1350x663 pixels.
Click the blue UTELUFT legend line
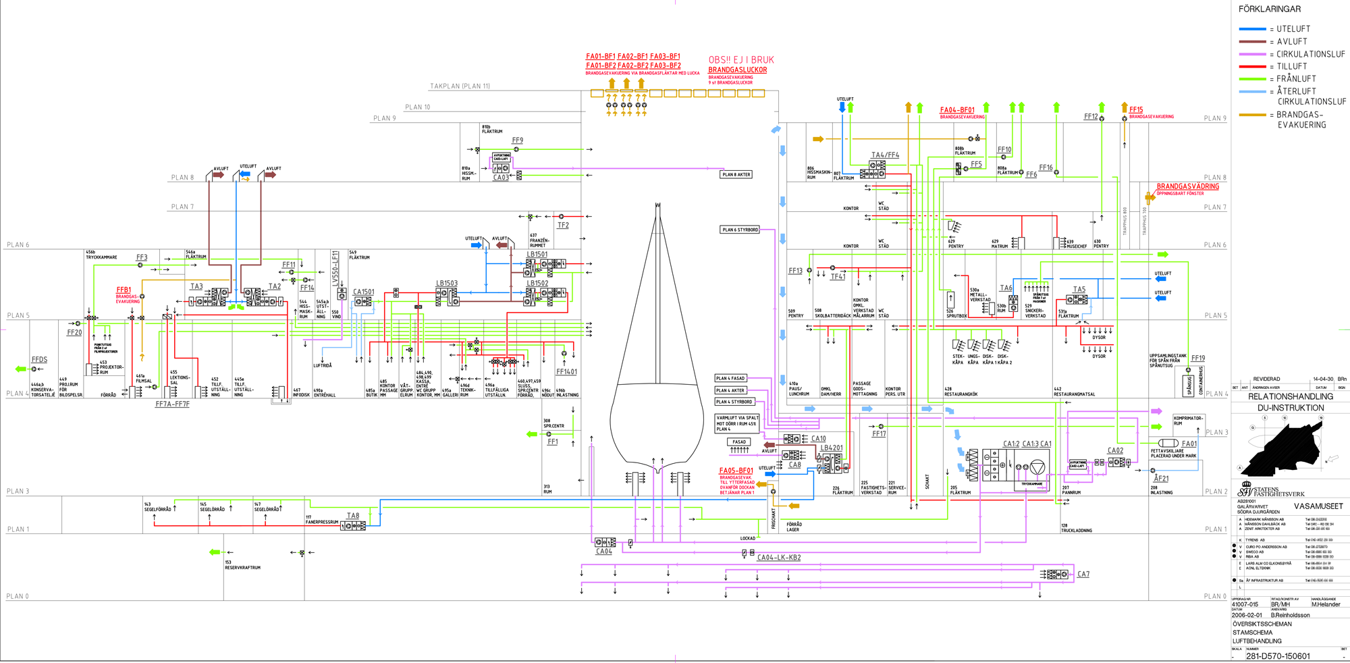click(x=1252, y=29)
